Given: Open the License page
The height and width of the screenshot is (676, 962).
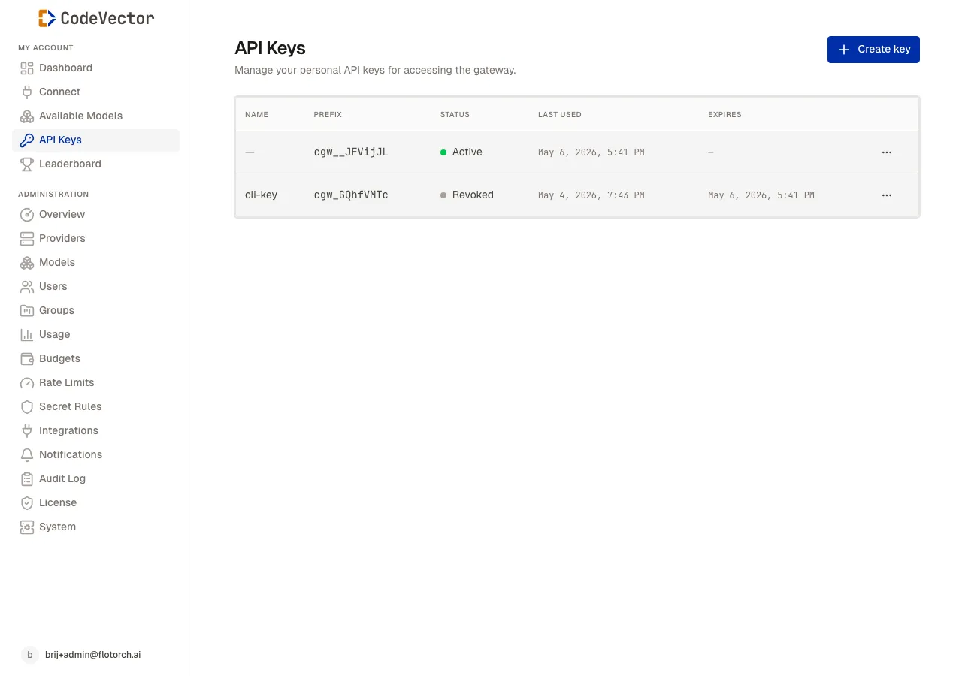Looking at the screenshot, I should [x=96, y=503].
